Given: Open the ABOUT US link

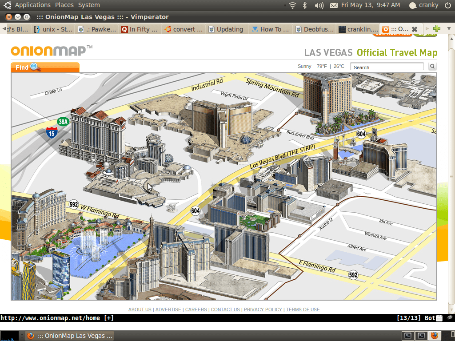Looking at the screenshot, I should 140,309.
